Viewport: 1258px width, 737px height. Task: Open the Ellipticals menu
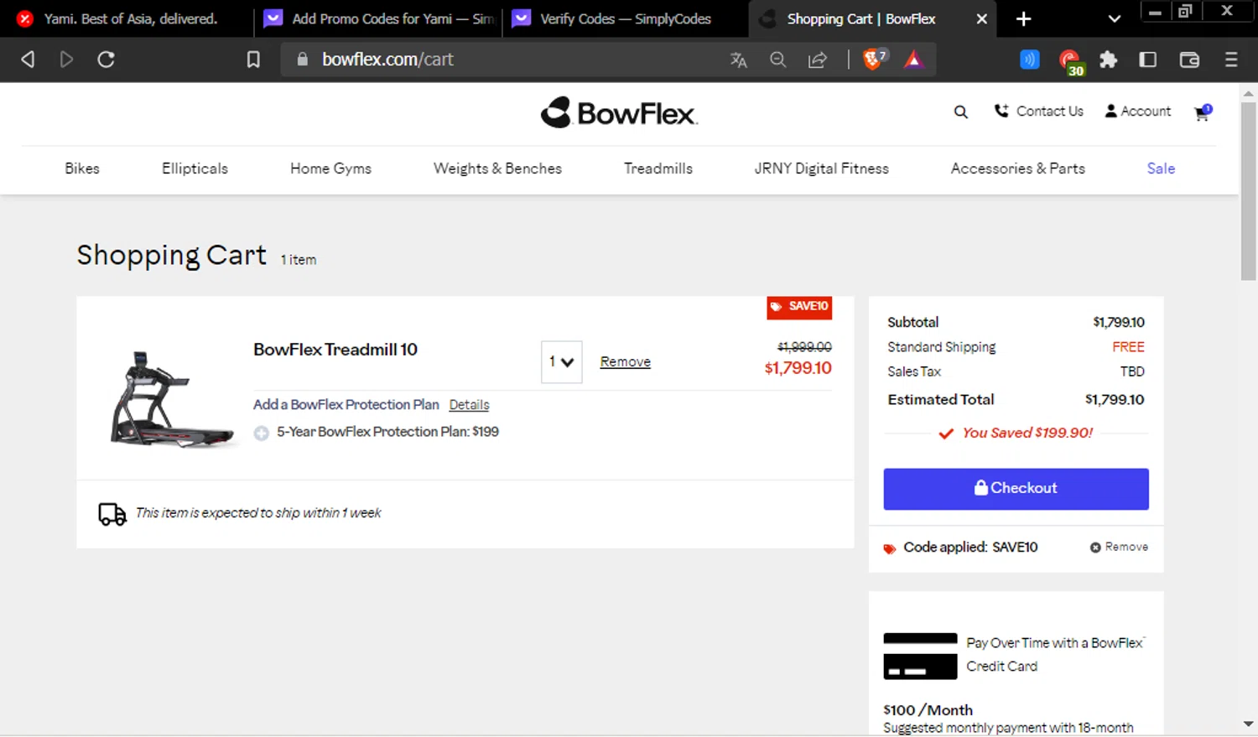point(195,169)
